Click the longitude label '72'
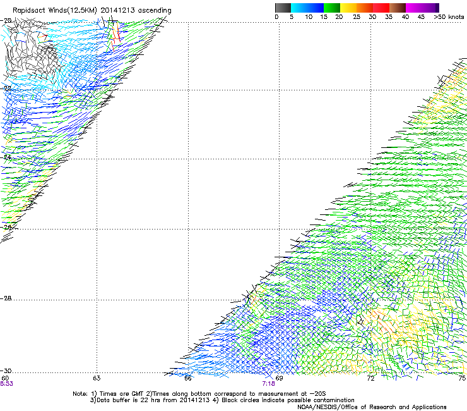 click(x=370, y=378)
